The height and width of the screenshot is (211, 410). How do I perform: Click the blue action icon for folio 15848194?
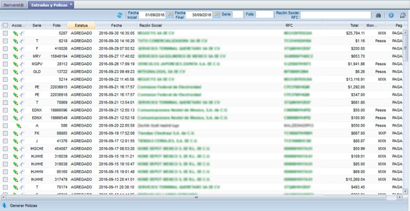[22, 56]
